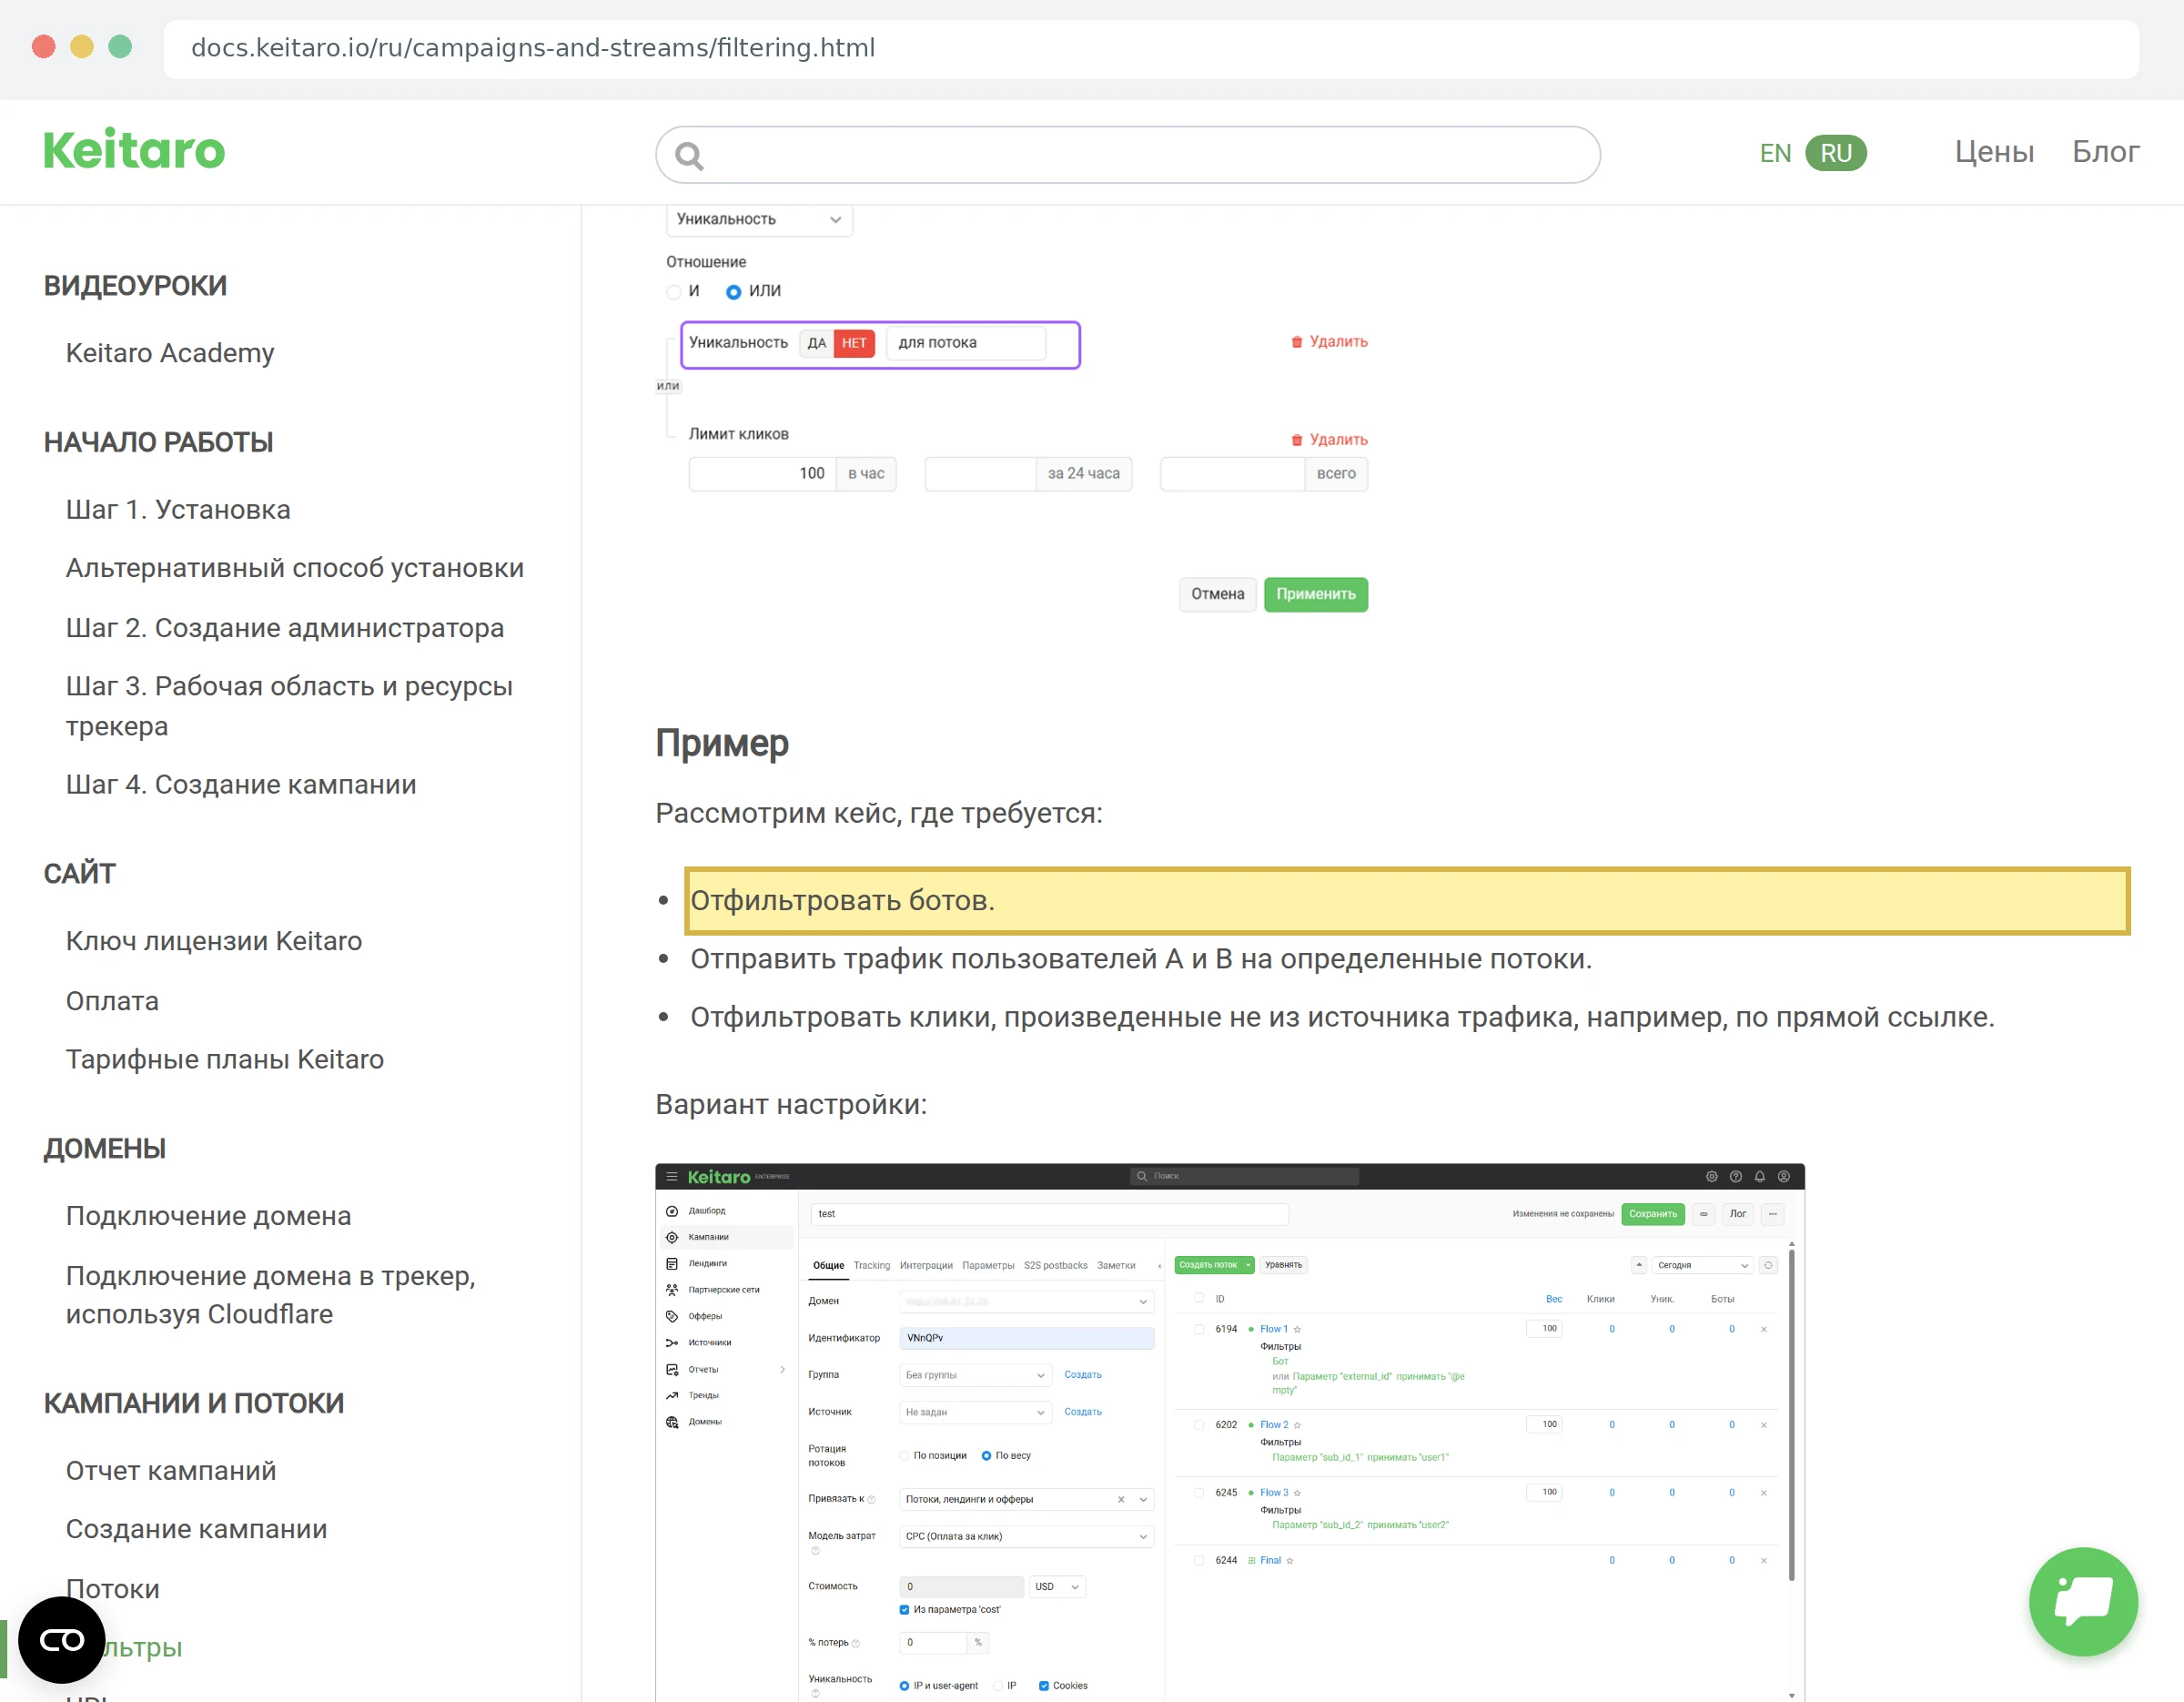
Task: Open the USD currency dropdown
Action: [1057, 1586]
